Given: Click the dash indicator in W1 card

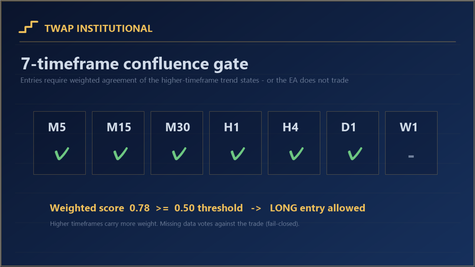Looking at the screenshot, I should click(411, 156).
